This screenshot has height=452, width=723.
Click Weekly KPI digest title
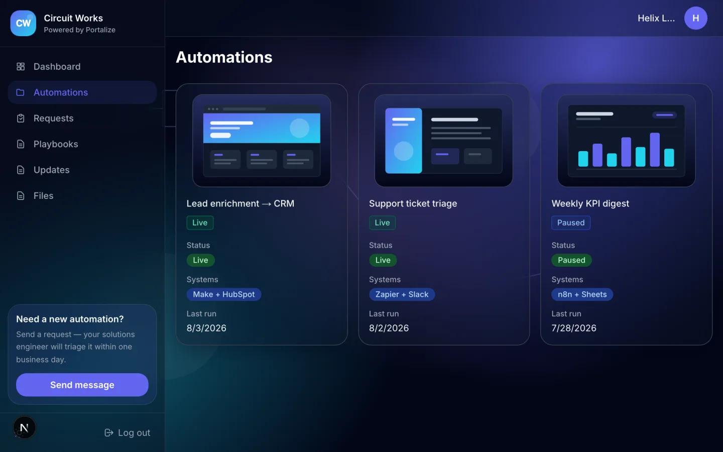[x=590, y=203]
